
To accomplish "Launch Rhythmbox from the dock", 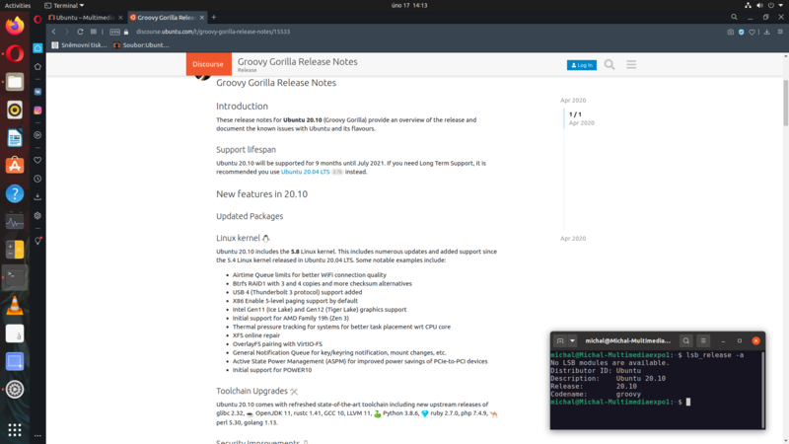I will point(15,110).
